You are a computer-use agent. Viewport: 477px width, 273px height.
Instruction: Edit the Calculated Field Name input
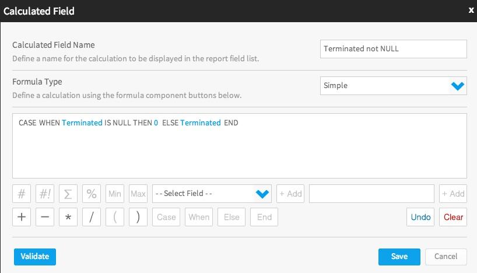(394, 48)
